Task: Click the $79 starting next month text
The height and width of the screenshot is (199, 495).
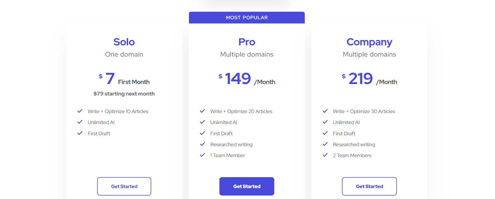Action: pos(124,94)
